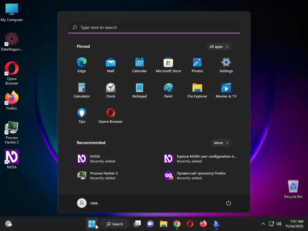Open File Explorer in the taskbar
Screen dimensions: 308x231
pos(163,224)
